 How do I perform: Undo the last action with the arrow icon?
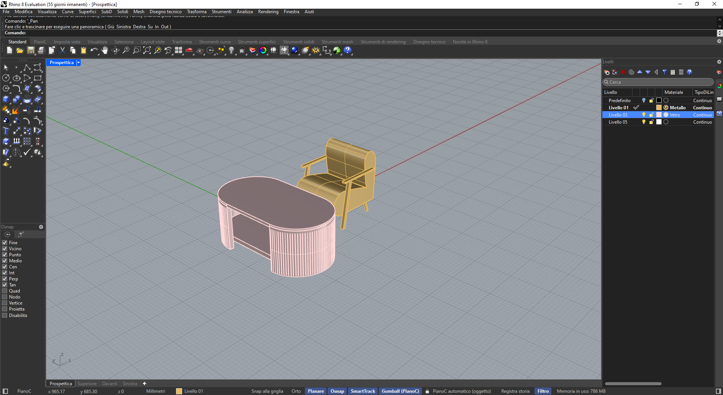tap(94, 50)
